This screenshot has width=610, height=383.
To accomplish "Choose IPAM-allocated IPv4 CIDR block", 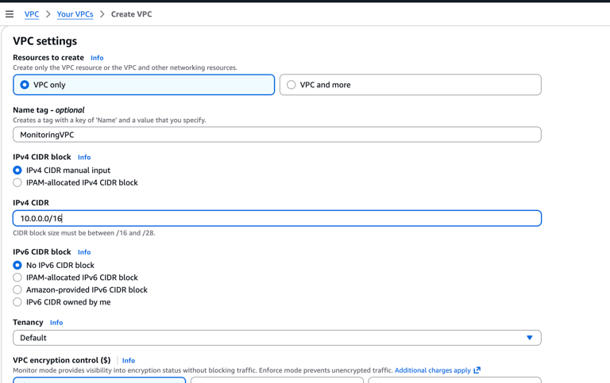I will click(17, 182).
